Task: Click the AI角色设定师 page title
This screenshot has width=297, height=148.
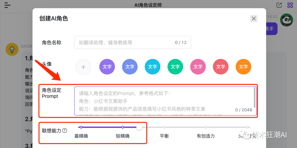Action: pyautogui.click(x=148, y=5)
